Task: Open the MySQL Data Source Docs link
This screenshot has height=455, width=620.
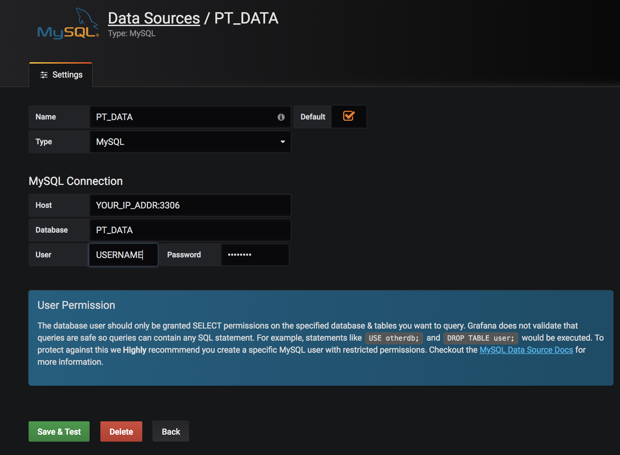Action: pos(526,350)
